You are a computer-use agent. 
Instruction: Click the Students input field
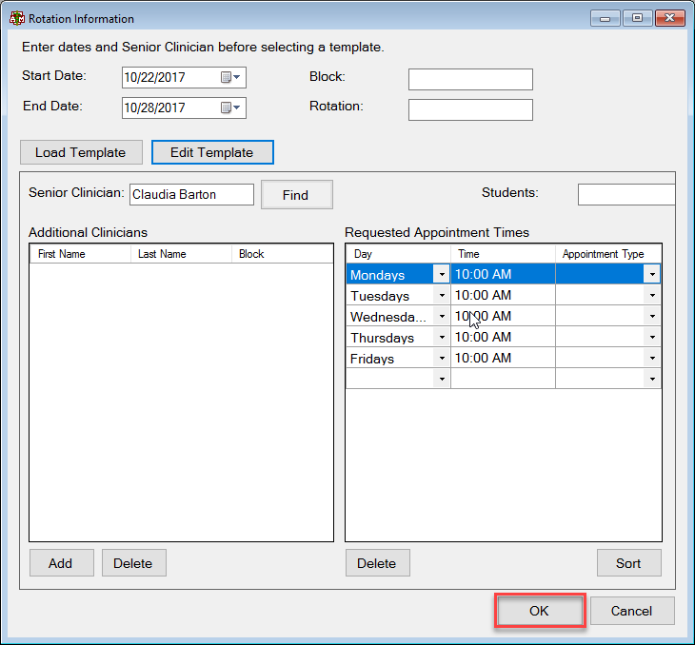click(626, 194)
